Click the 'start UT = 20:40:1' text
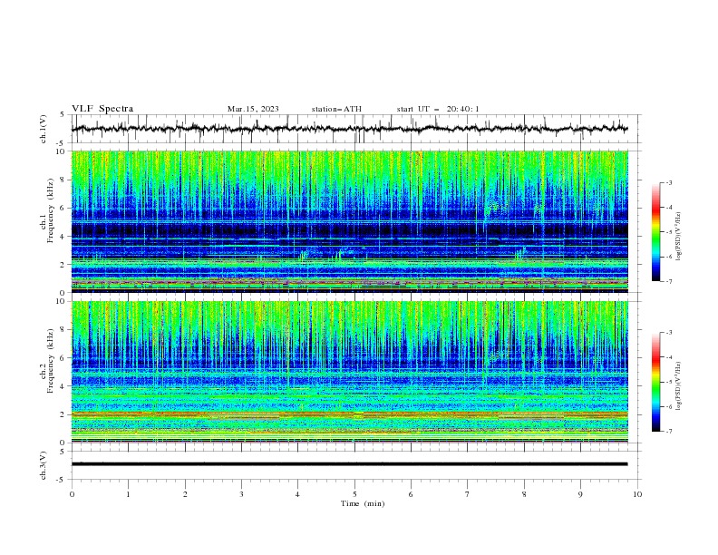This screenshot has width=718, height=555. coord(438,109)
